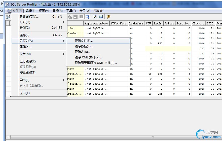Viewport: 222px width, 141px height.
Task: Click the New Trace toolbar icon
Action: (x=8, y=17)
